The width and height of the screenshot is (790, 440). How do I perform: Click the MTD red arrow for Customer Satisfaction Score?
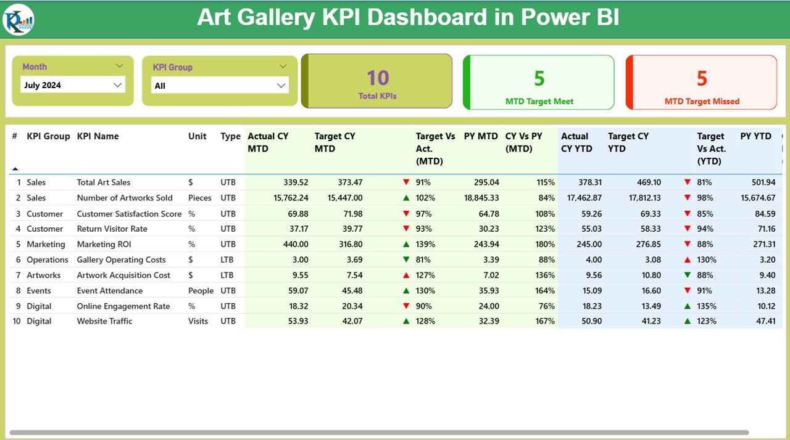point(406,213)
